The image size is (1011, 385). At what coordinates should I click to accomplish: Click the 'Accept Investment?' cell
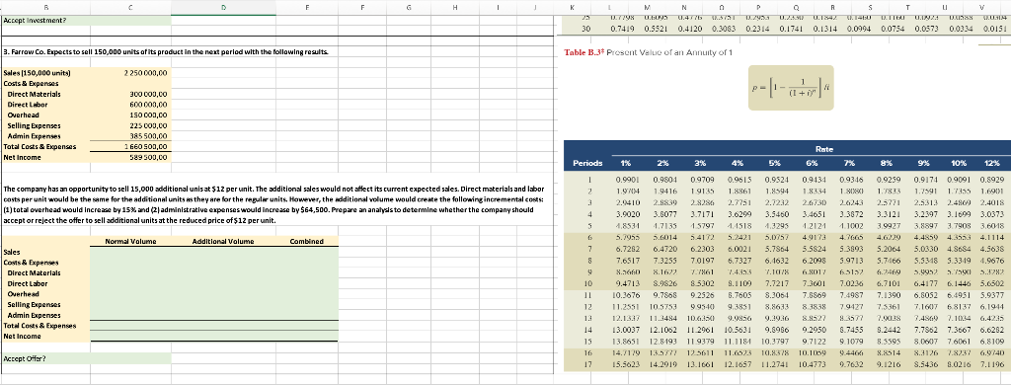point(45,20)
